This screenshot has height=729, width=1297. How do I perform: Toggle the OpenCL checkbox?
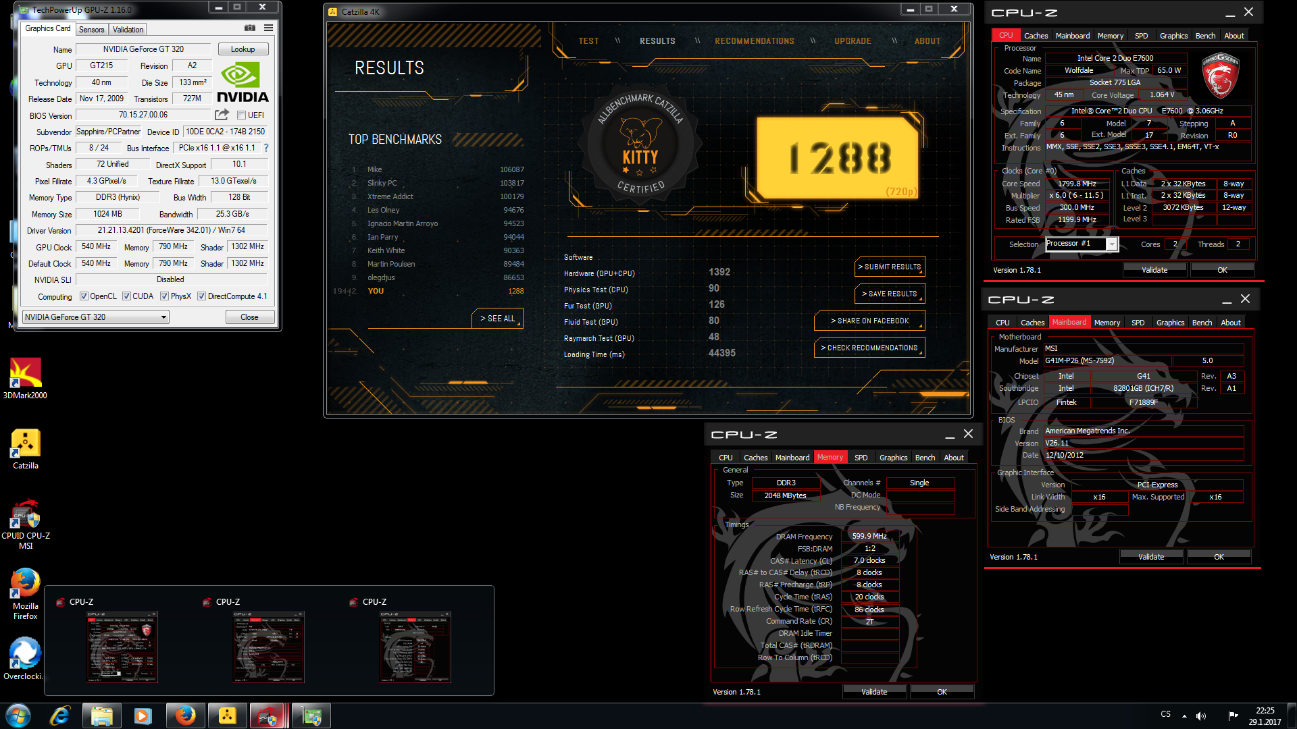tap(84, 296)
